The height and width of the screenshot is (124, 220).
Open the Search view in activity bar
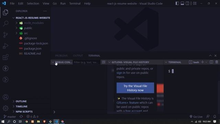pos(5,23)
